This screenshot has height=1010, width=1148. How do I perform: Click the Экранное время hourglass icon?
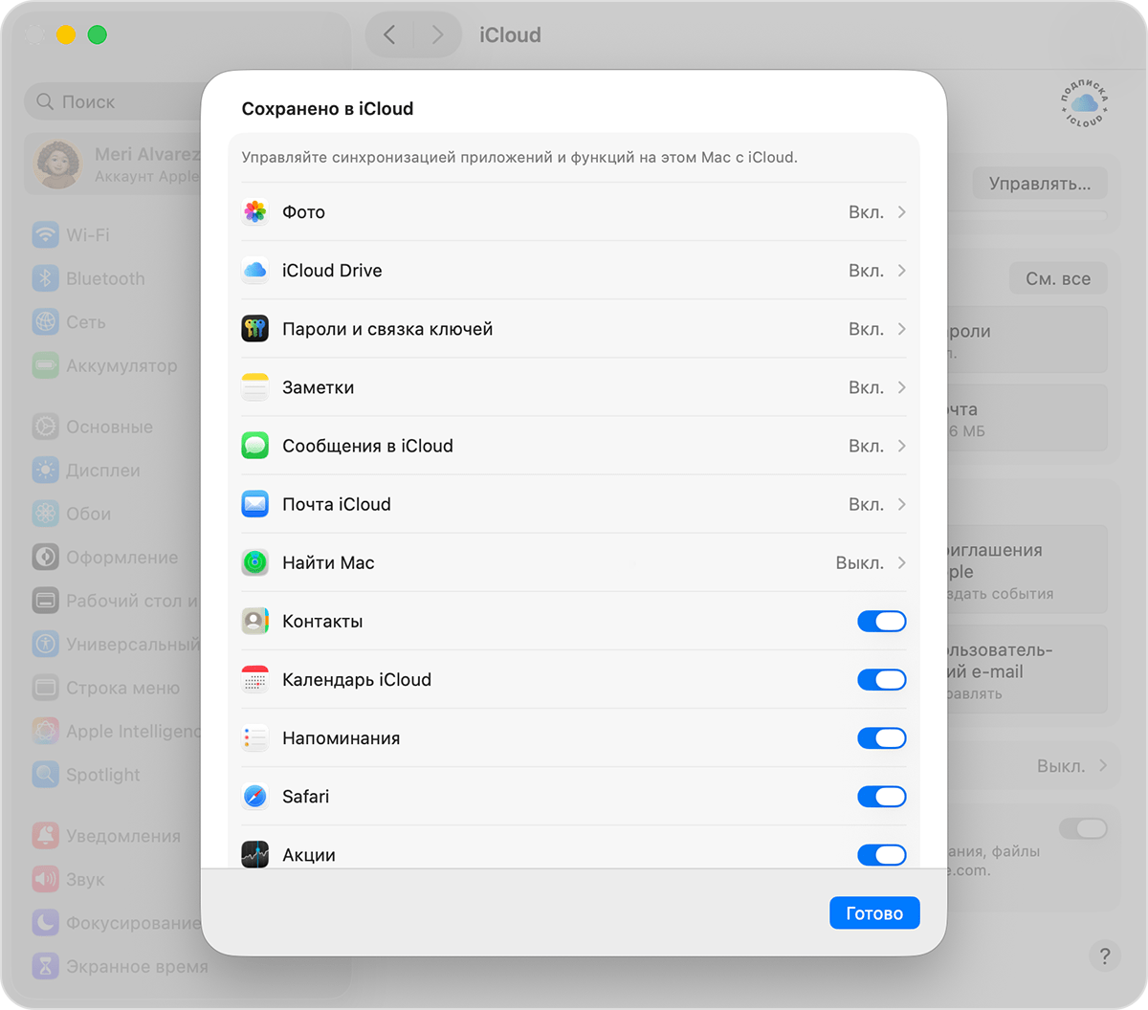45,966
